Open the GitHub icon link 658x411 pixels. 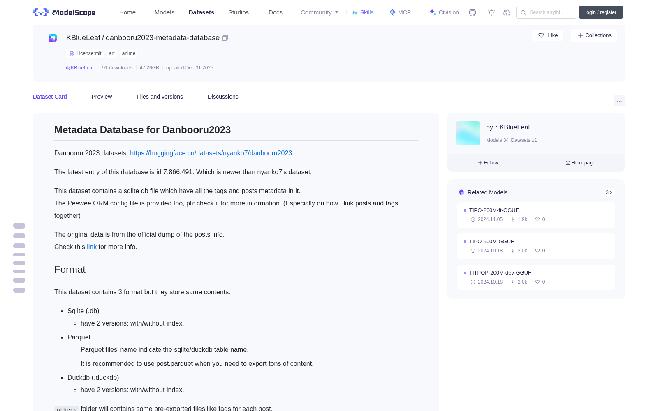pyautogui.click(x=473, y=12)
